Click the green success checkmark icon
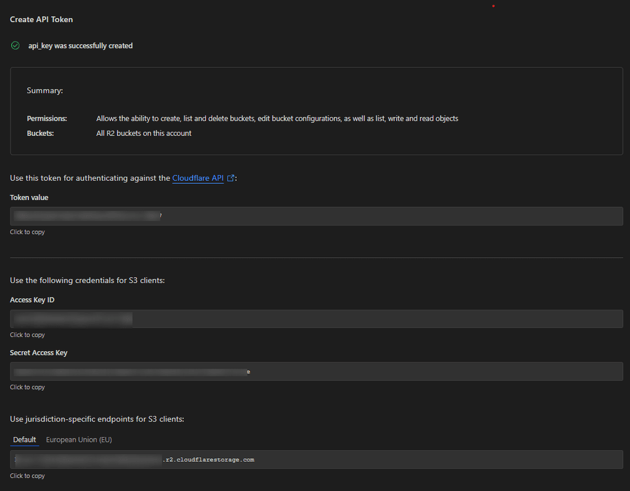The height and width of the screenshot is (491, 630). [15, 45]
